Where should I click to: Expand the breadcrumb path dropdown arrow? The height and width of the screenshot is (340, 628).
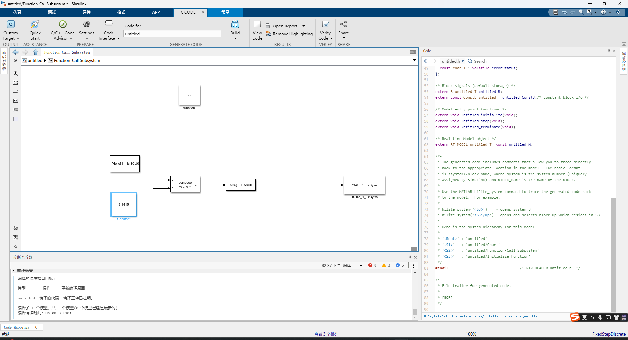click(x=414, y=60)
